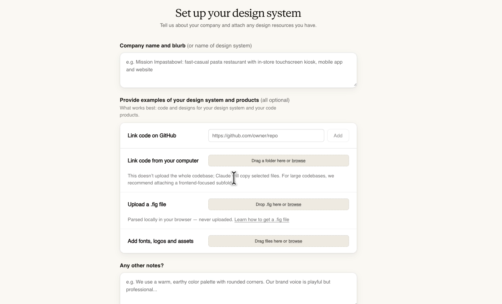
Task: Click browse to choose a .fig file
Action: (x=293, y=204)
